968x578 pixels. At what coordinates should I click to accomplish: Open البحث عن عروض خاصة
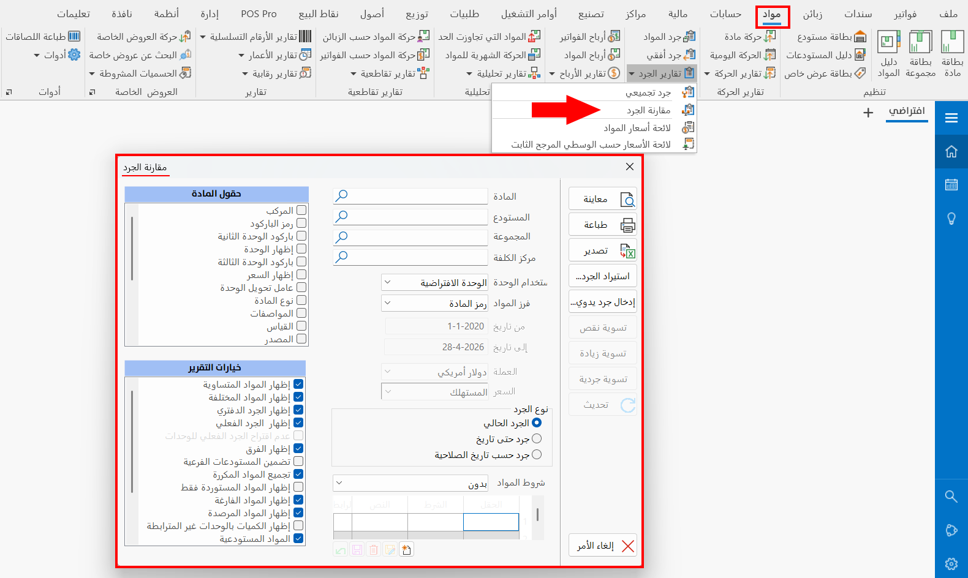[x=140, y=55]
